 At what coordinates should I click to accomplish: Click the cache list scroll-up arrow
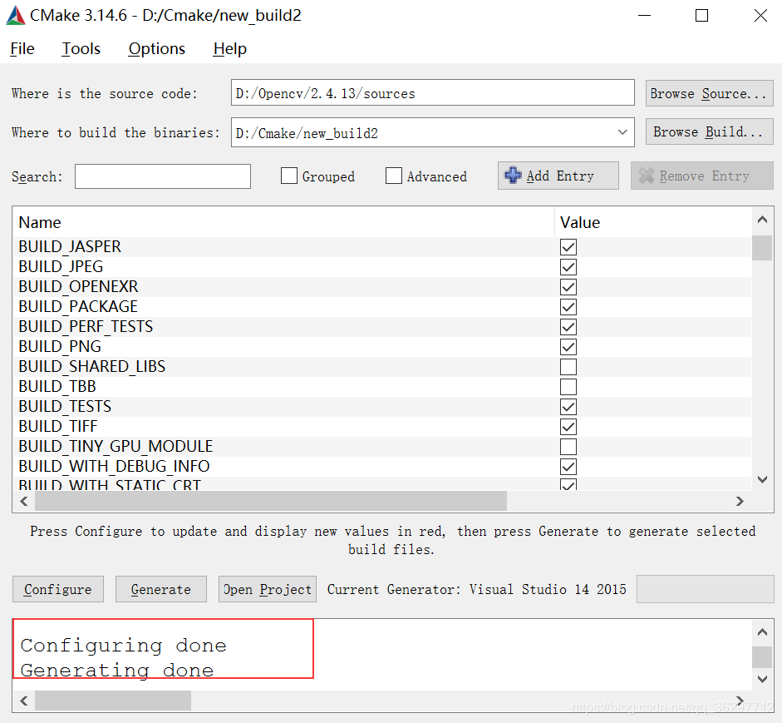(762, 219)
